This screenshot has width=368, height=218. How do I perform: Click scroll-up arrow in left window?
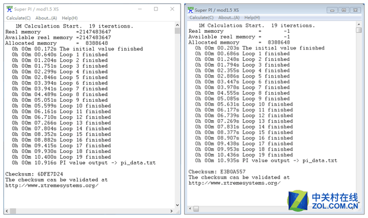coord(177,25)
